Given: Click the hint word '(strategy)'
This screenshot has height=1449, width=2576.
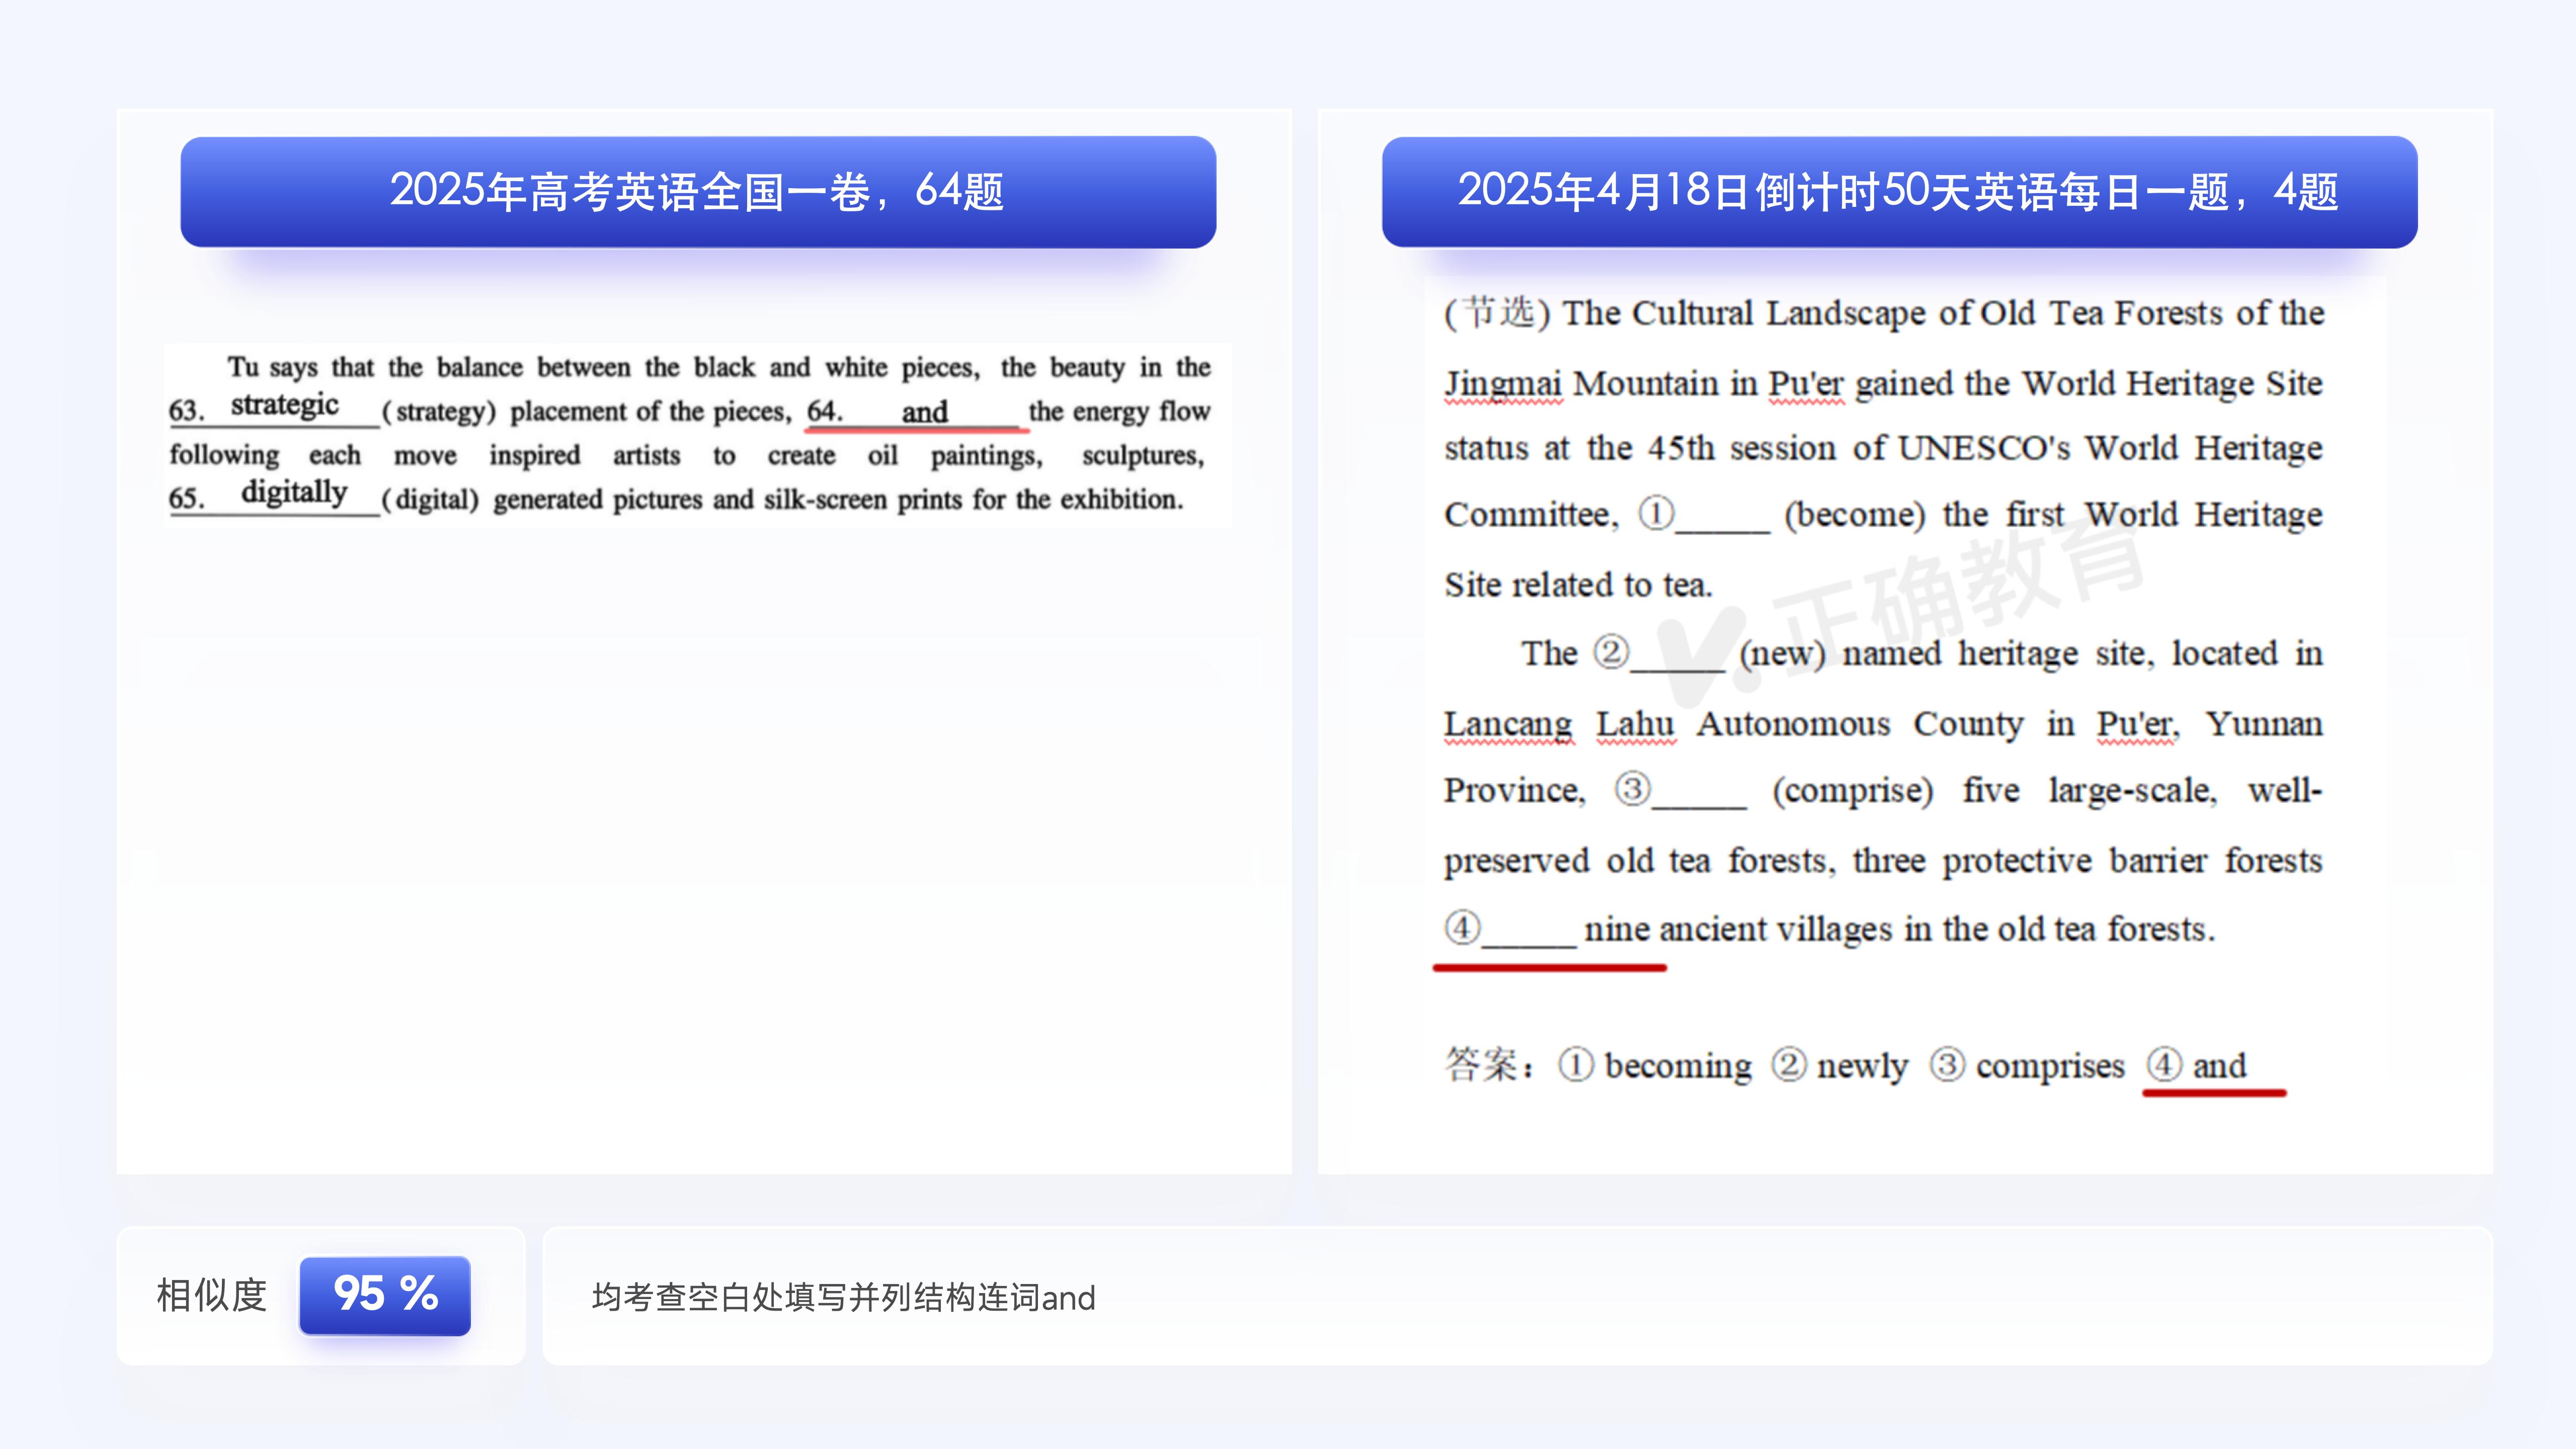Looking at the screenshot, I should pyautogui.click(x=439, y=412).
